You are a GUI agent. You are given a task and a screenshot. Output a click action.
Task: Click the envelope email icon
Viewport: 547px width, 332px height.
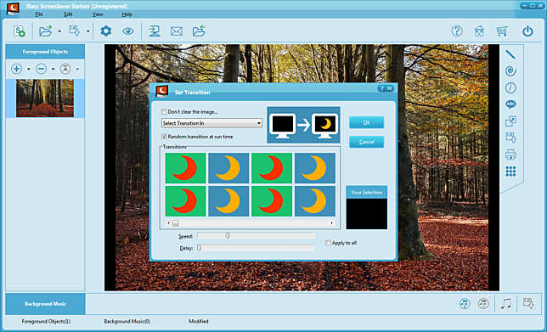point(177,31)
